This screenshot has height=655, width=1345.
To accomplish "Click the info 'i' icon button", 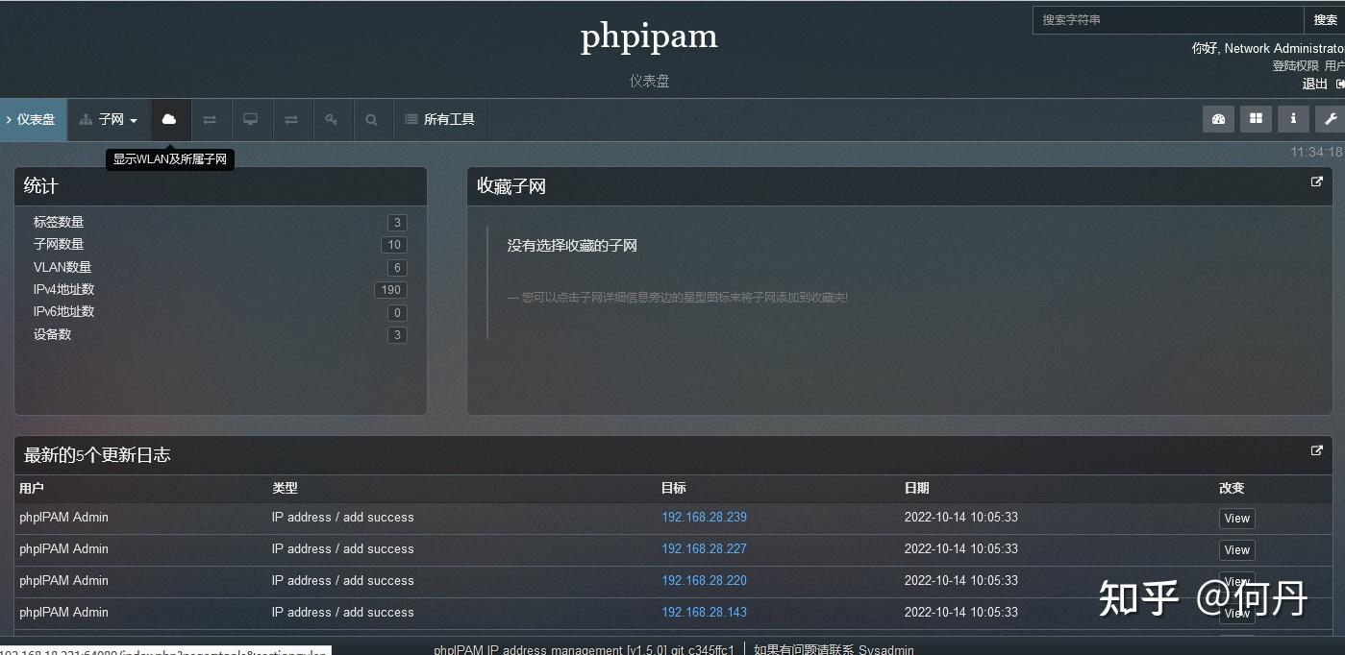I will (1293, 119).
